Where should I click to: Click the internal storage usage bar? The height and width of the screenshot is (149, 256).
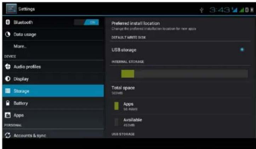click(x=184, y=73)
